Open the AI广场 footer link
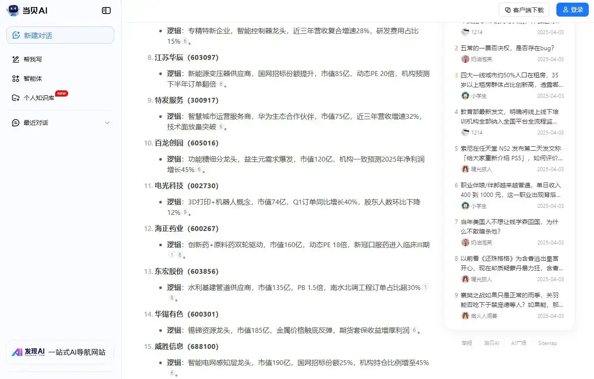The image size is (594, 379). pyautogui.click(x=518, y=343)
